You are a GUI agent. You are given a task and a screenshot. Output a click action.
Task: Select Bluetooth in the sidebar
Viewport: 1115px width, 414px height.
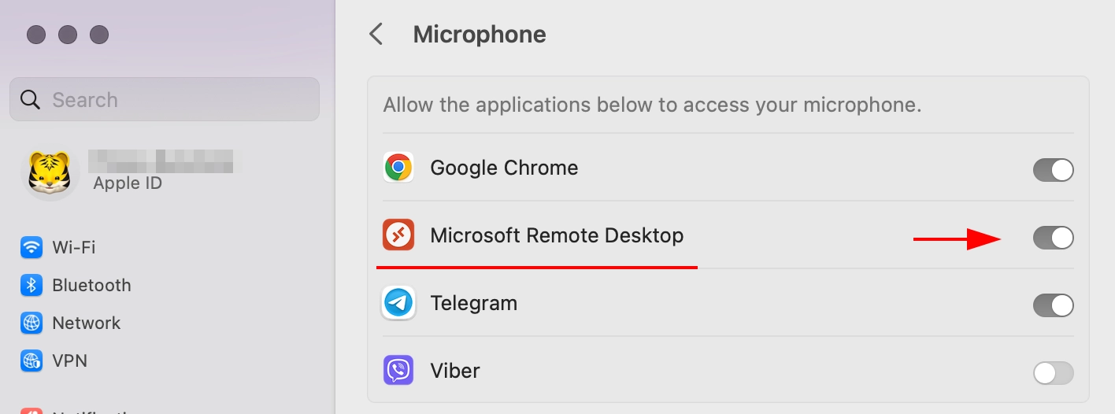coord(91,285)
